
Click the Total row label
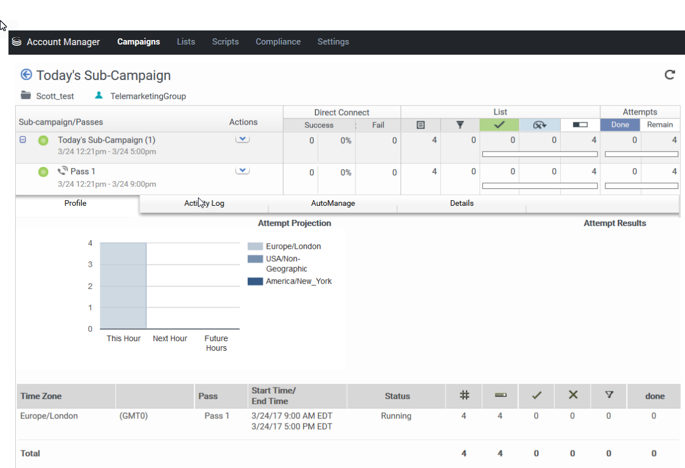pos(30,453)
